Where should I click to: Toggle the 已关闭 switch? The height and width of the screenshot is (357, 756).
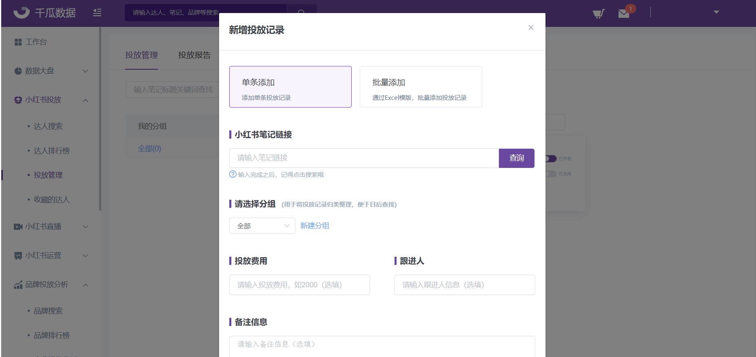(551, 174)
